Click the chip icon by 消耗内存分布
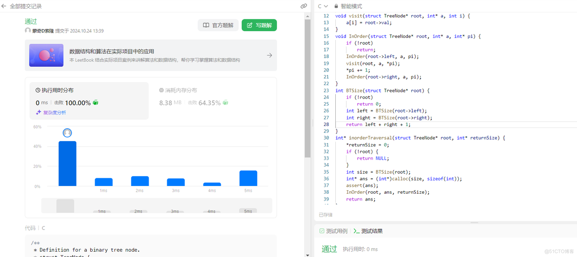This screenshot has width=577, height=257. (x=161, y=90)
